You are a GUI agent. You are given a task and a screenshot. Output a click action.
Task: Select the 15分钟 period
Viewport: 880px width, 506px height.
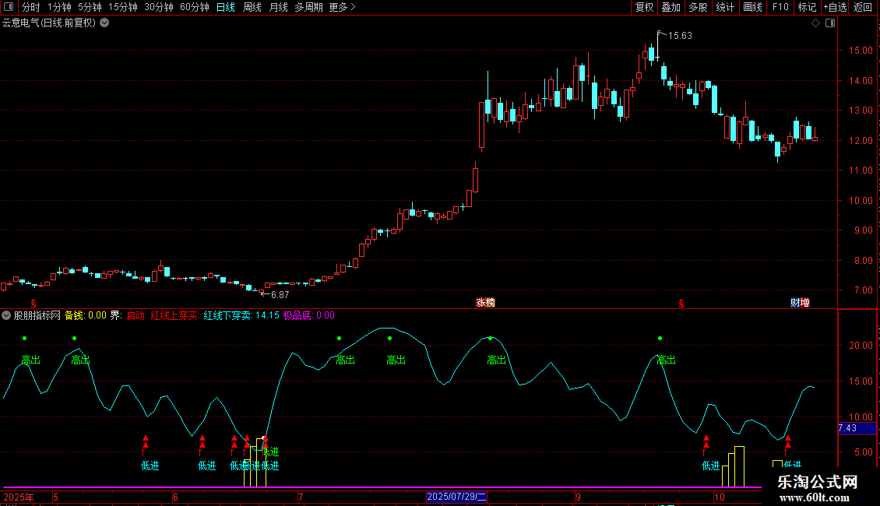pos(123,7)
